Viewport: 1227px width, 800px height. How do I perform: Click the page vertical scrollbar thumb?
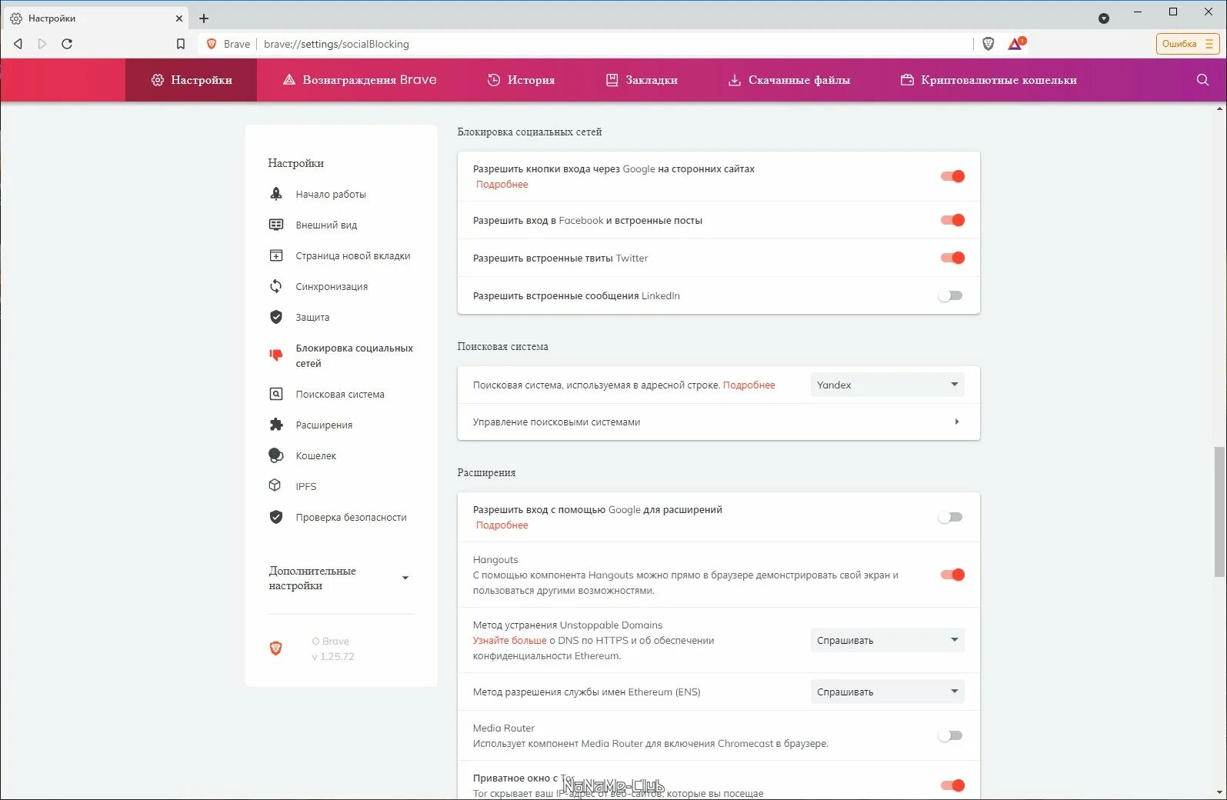click(1219, 511)
